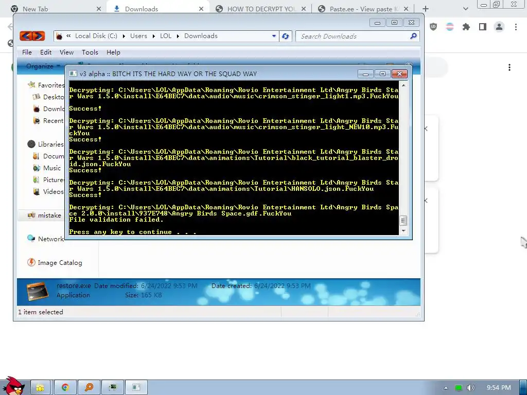The height and width of the screenshot is (395, 527).
Task: Click arrow after Users breadcrumb
Action: [153, 36]
